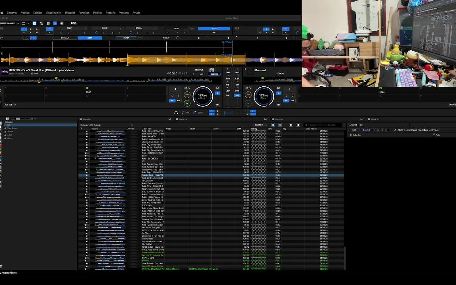This screenshot has width=456, height=285.
Task: Open the Visualización menu
Action: (x=53, y=13)
